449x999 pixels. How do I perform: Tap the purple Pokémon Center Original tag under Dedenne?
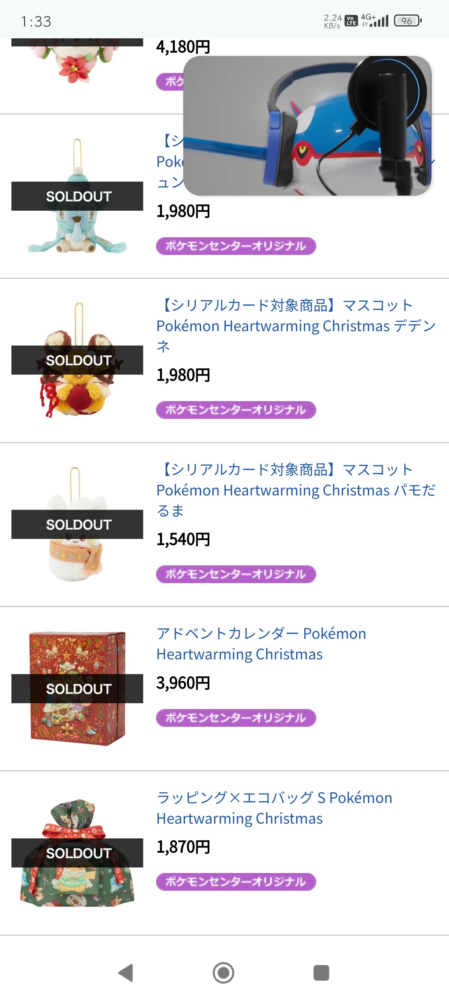click(236, 410)
